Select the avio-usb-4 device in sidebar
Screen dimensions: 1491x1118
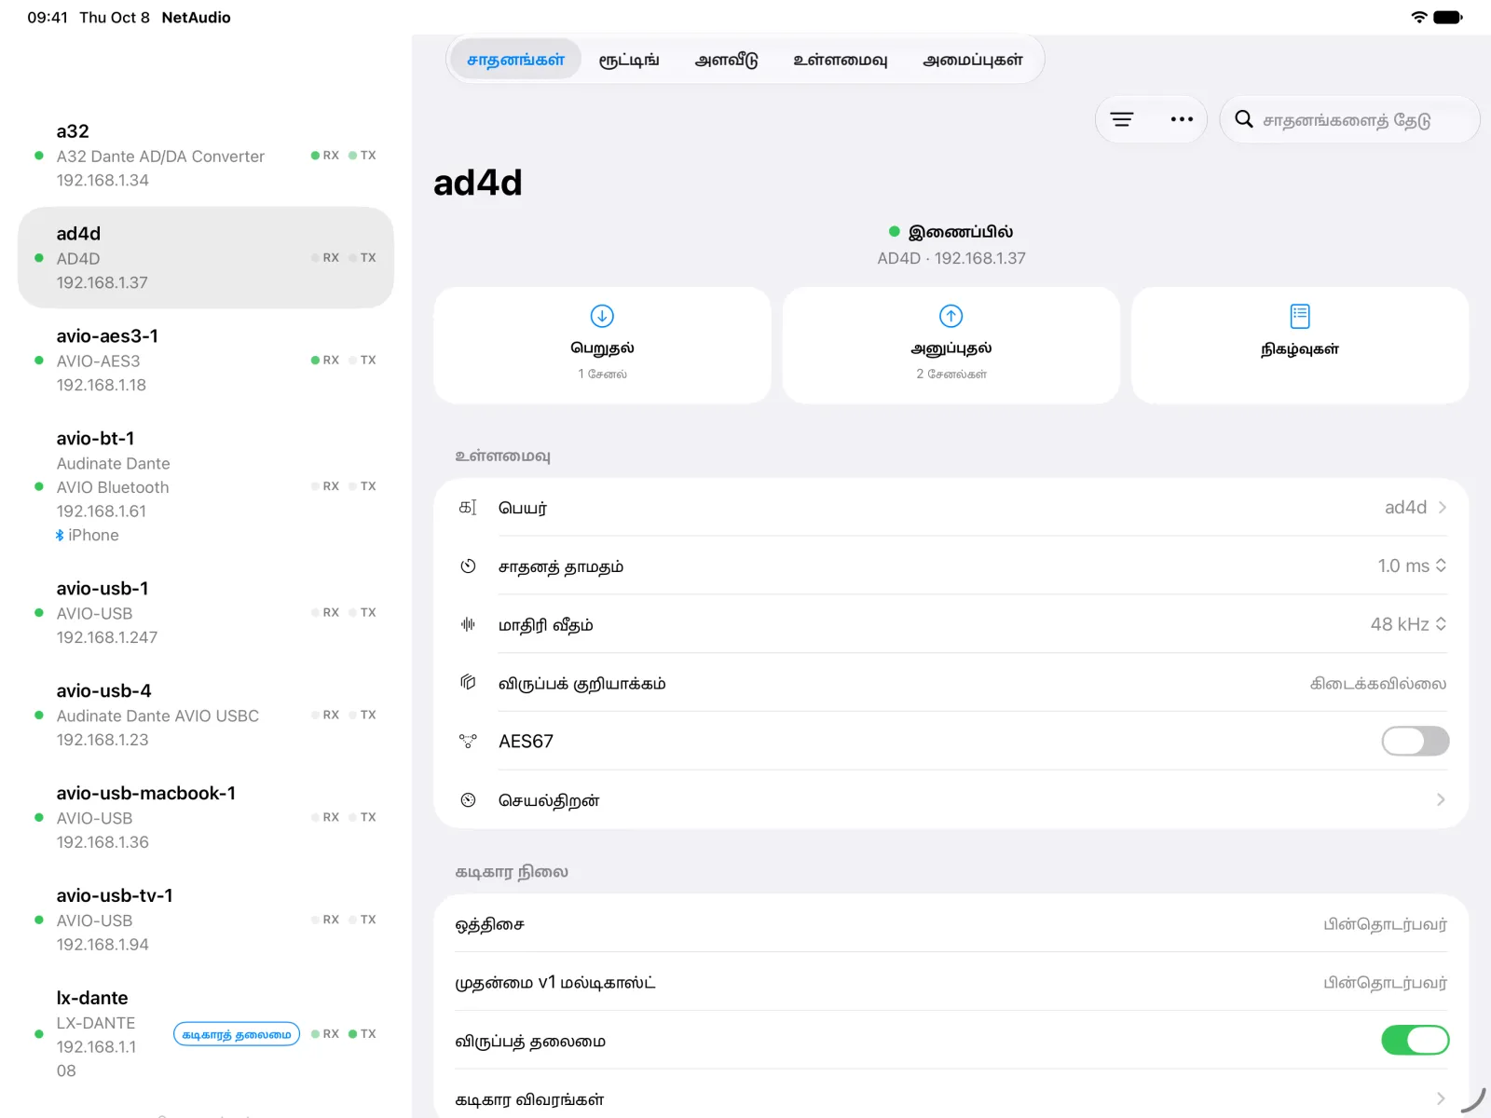click(206, 715)
